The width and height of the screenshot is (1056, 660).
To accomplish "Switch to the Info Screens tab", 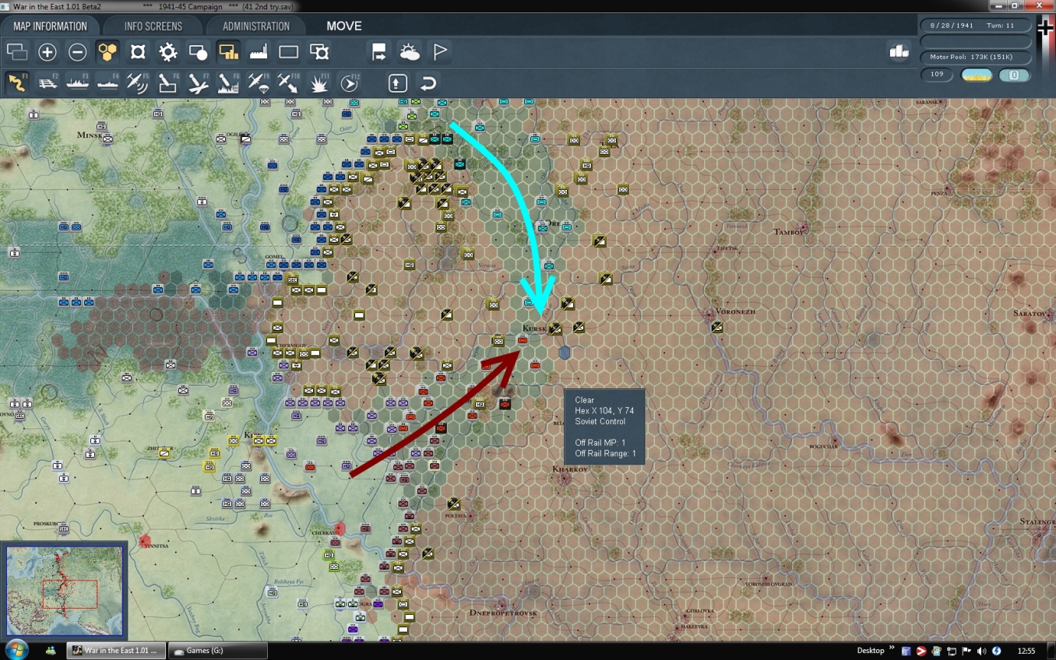I will click(x=153, y=26).
